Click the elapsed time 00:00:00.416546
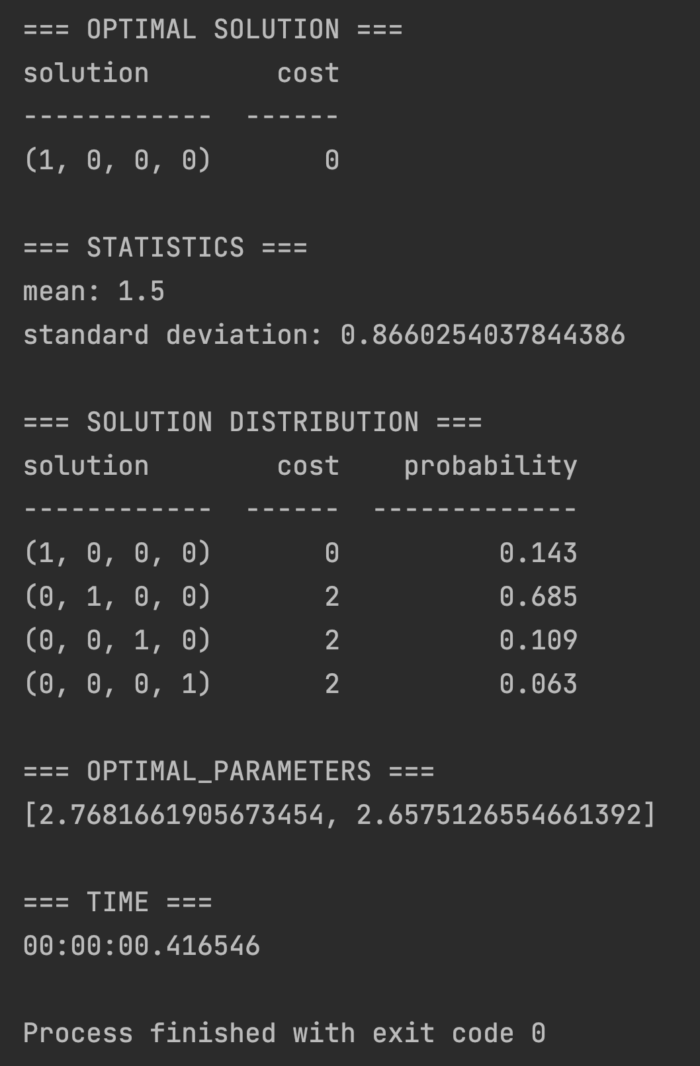This screenshot has height=1066, width=700. point(142,946)
